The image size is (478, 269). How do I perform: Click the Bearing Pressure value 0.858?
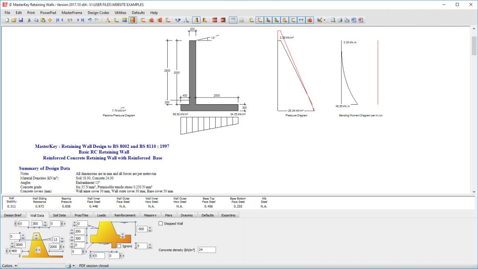click(66, 206)
